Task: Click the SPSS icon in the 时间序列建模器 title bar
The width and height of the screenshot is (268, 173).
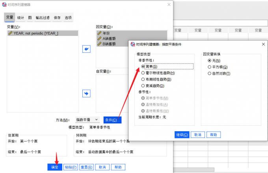Action: click(4, 5)
